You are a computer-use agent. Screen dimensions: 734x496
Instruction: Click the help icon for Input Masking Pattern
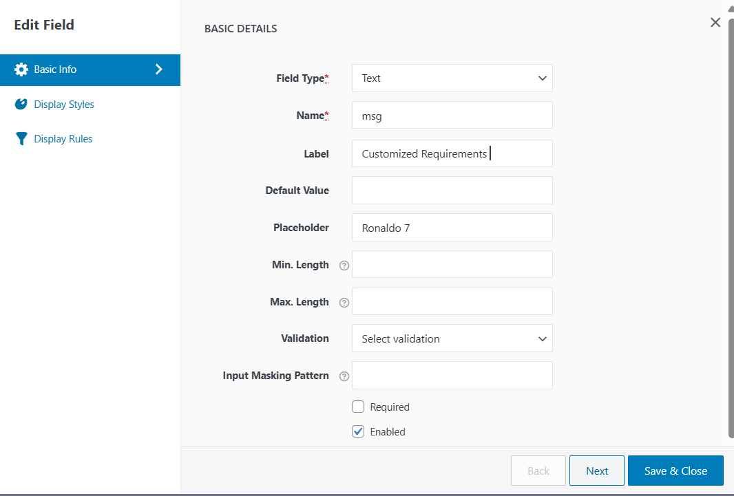coord(344,376)
